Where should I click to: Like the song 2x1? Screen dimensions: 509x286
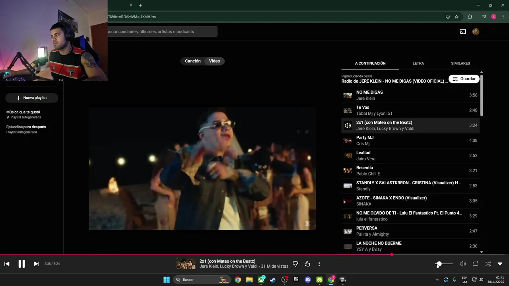click(307, 264)
